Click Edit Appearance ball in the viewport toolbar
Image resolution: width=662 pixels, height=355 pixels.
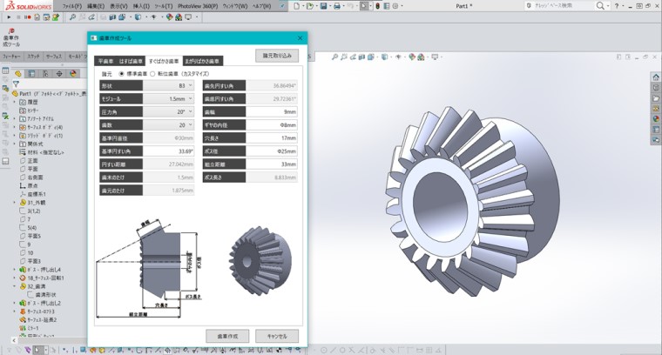412,57
